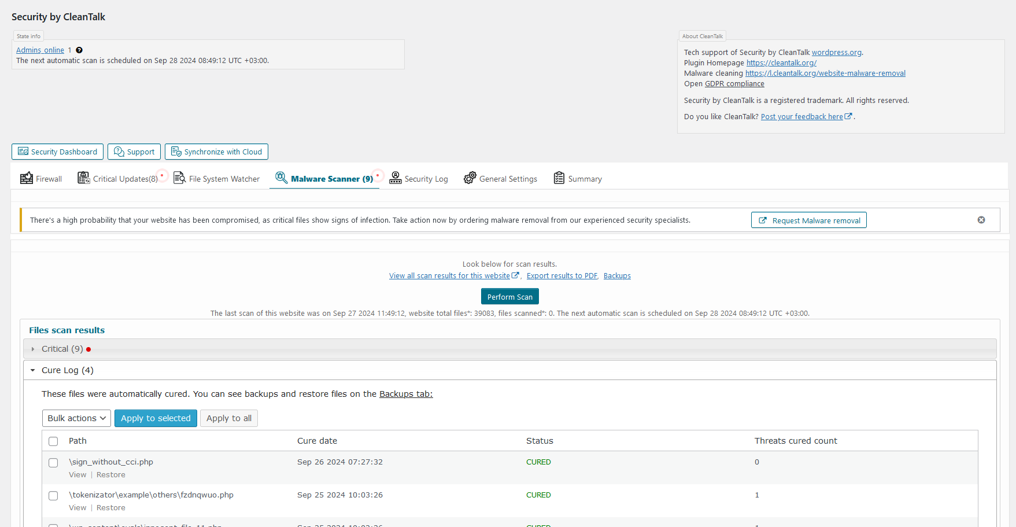The width and height of the screenshot is (1016, 527).
Task: Click the Support chat bubble icon
Action: pos(119,152)
